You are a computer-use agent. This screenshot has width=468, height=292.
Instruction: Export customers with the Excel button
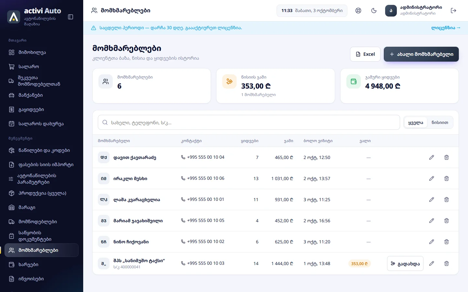[365, 54]
